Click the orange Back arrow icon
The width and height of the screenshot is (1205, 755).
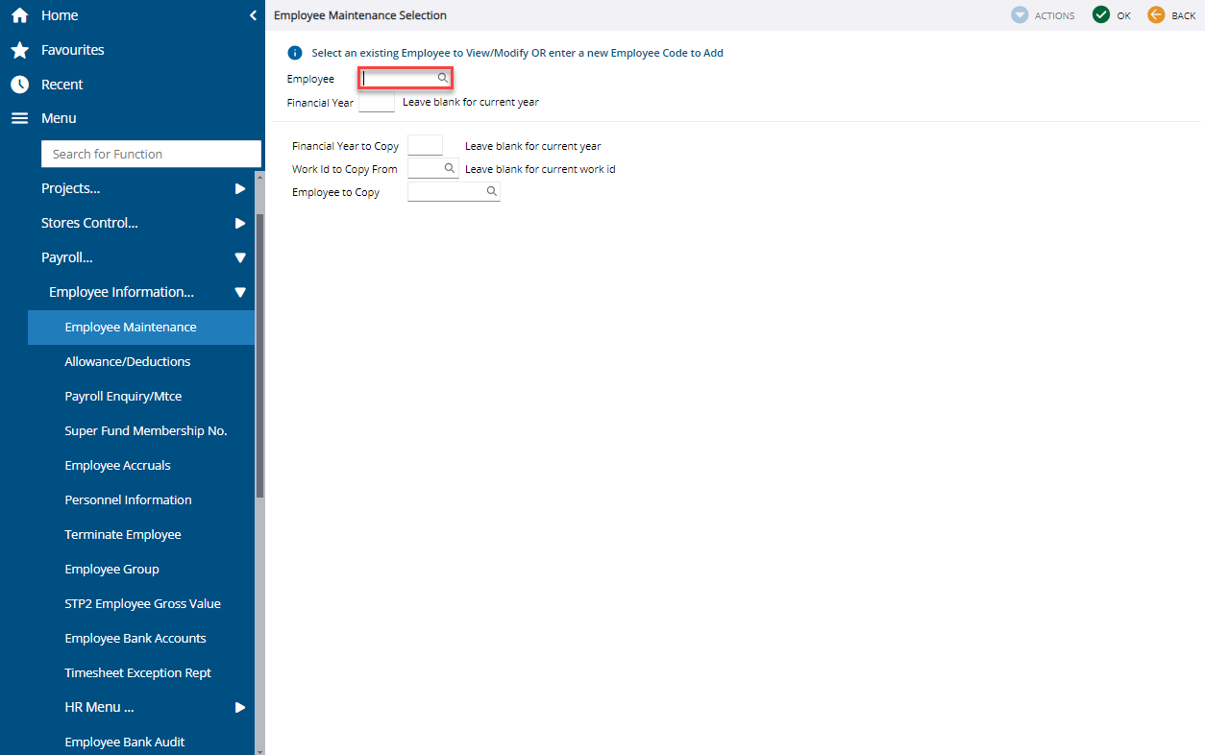pos(1156,14)
